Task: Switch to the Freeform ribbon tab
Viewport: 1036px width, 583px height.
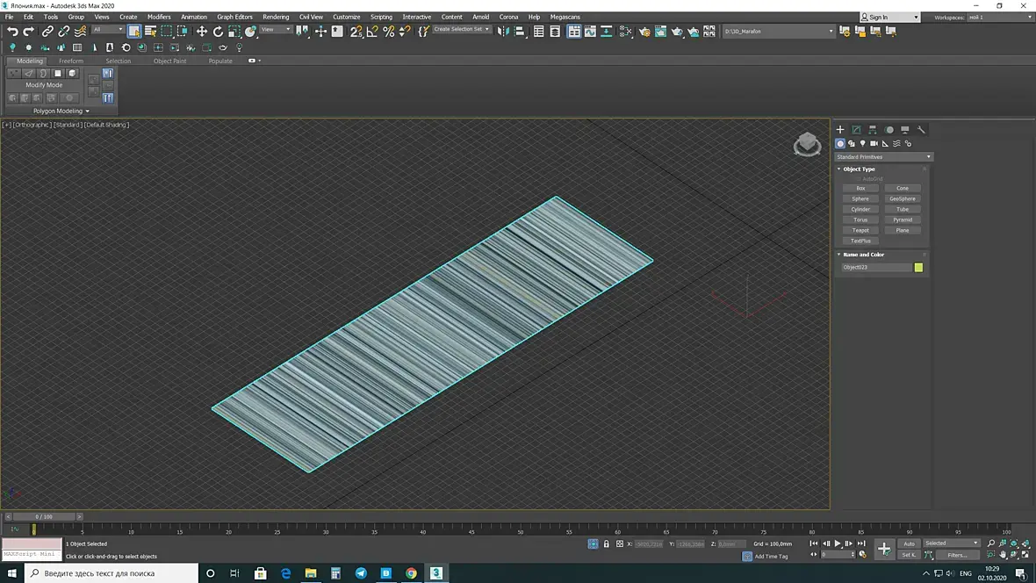Action: pos(71,61)
